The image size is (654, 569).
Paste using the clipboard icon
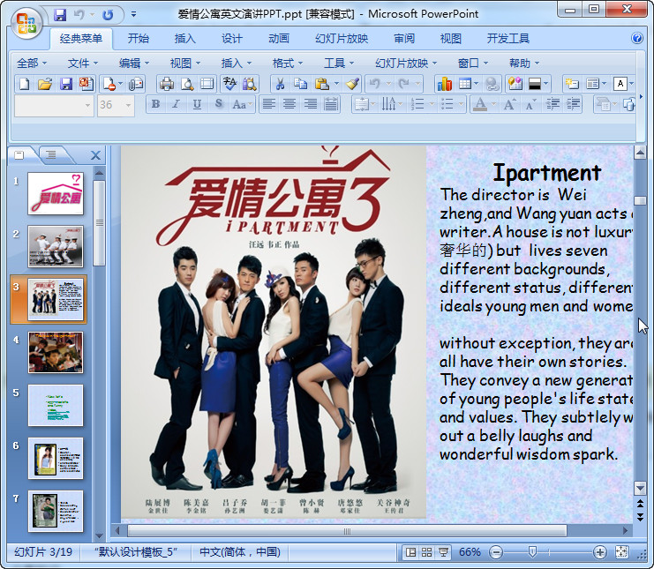click(x=321, y=84)
